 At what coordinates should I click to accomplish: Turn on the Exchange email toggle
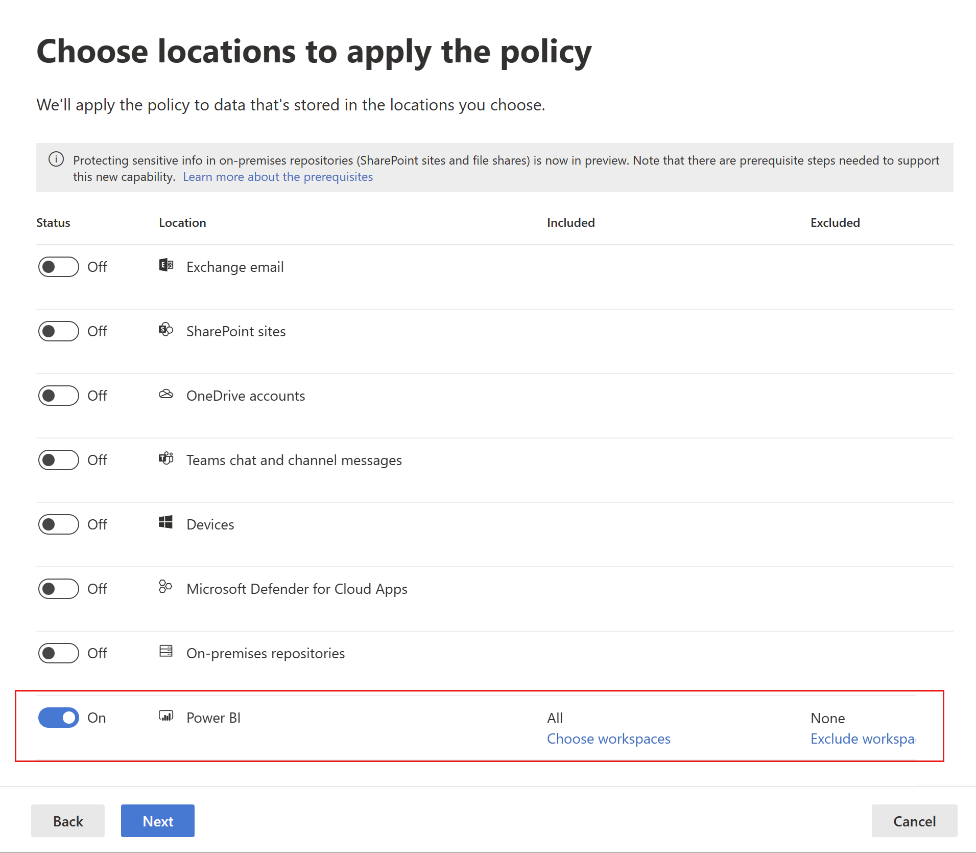tap(59, 267)
